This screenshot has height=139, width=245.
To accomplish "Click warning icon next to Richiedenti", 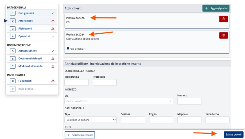I will point(53,29).
